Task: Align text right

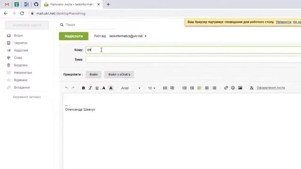Action: pyautogui.click(x=214, y=88)
